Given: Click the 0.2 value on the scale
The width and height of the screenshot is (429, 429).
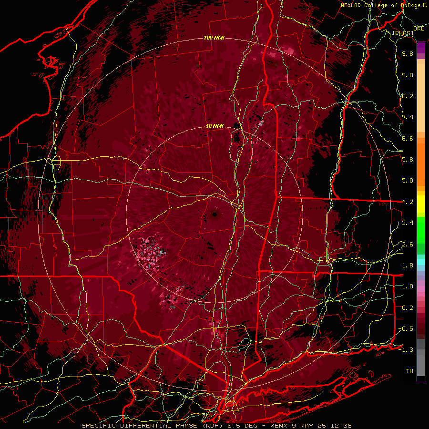Looking at the screenshot, I should pos(408,308).
